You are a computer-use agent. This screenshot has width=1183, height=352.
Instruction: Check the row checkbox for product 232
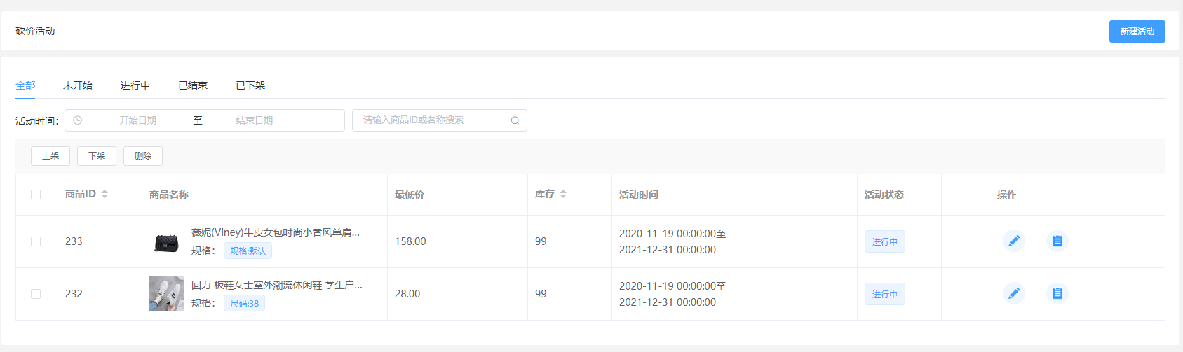coord(36,294)
